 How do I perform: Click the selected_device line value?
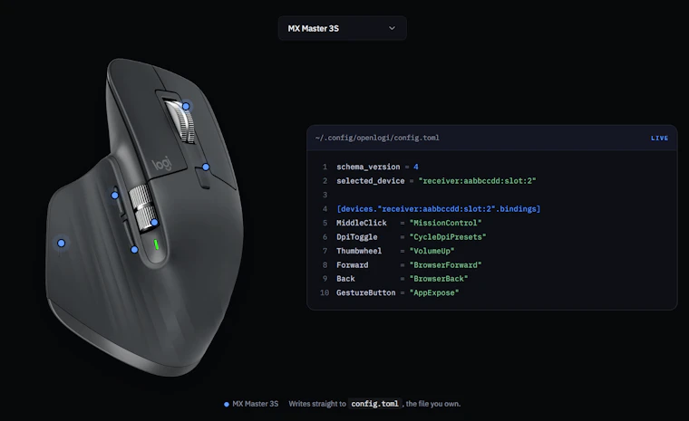click(x=477, y=181)
